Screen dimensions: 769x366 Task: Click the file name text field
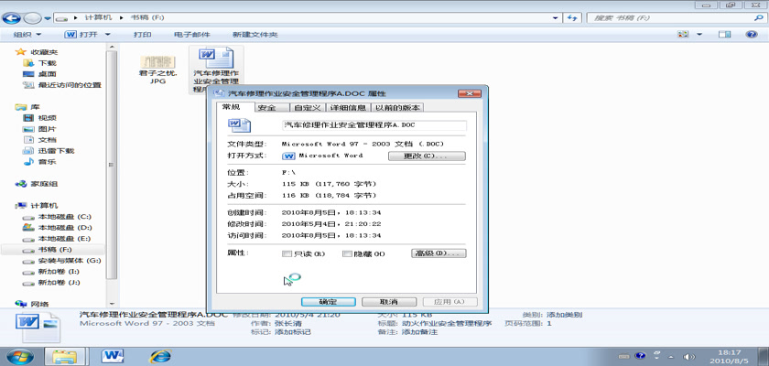tap(374, 124)
